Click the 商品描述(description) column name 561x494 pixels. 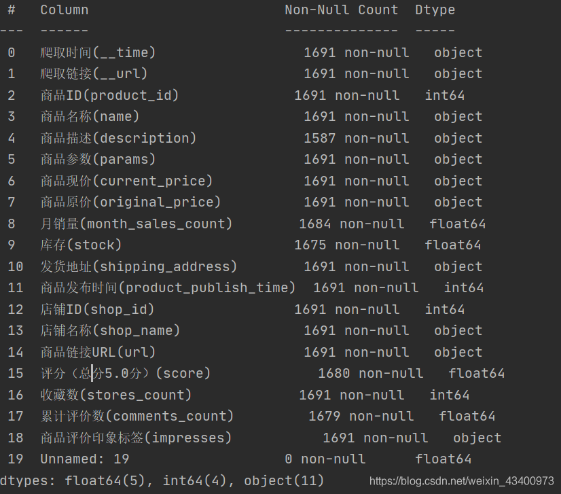pyautogui.click(x=118, y=139)
